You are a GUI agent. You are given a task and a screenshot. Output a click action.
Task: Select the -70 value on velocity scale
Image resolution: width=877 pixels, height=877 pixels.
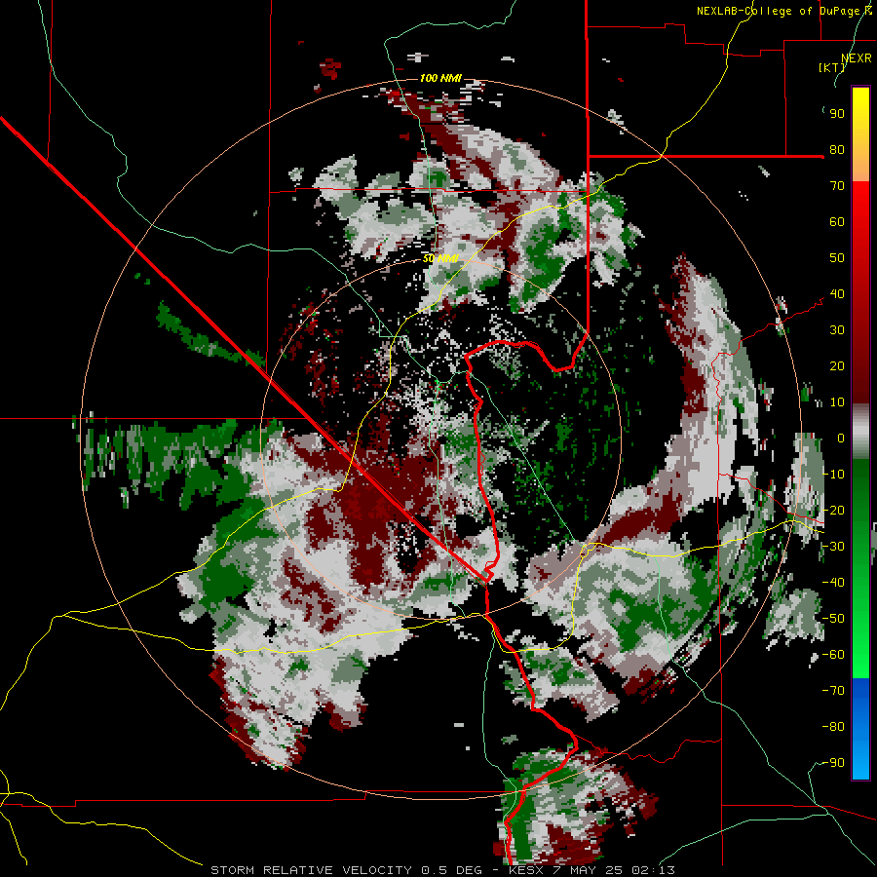coord(833,691)
